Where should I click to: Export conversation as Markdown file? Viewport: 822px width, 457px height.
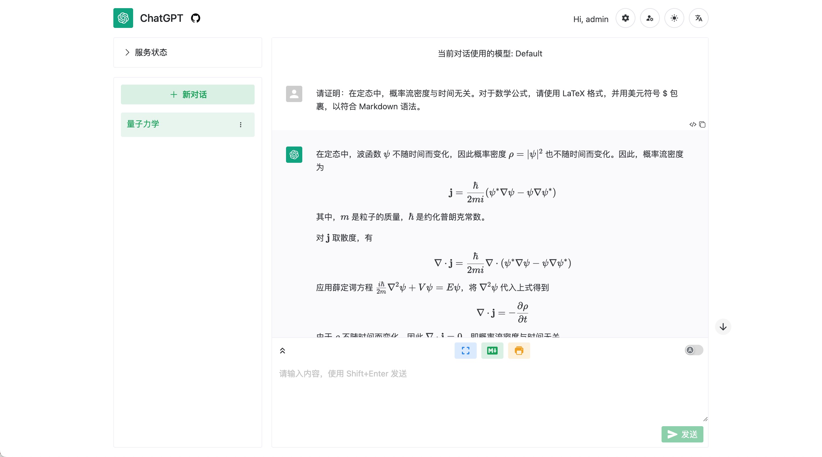point(492,350)
